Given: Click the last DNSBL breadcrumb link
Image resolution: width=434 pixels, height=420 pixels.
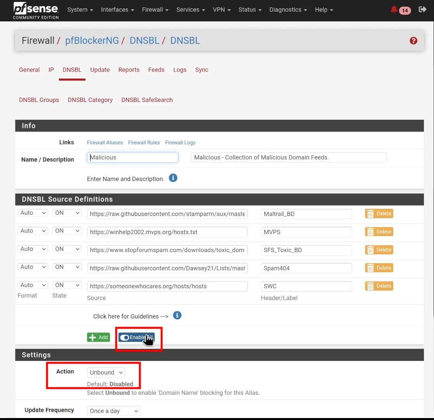Looking at the screenshot, I should (185, 40).
